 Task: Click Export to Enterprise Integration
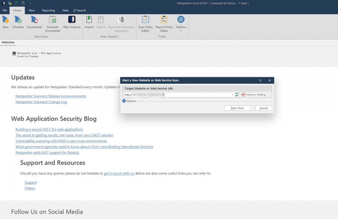pos(121,24)
